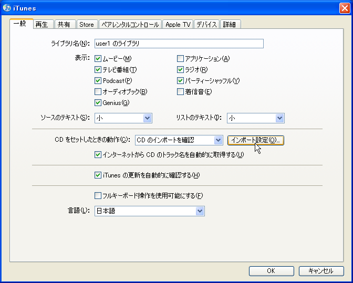Open the Store tab

(87, 24)
